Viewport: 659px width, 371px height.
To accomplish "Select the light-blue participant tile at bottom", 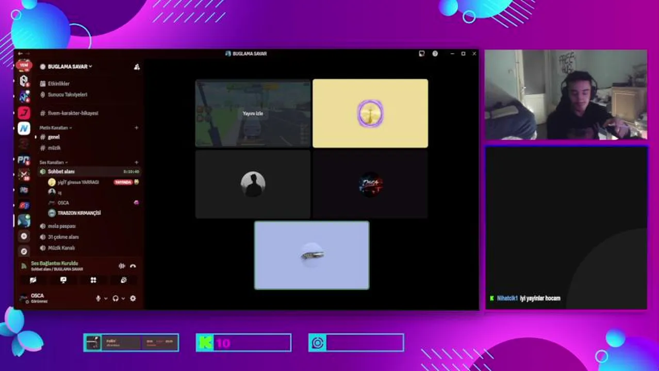I will 312,256.
